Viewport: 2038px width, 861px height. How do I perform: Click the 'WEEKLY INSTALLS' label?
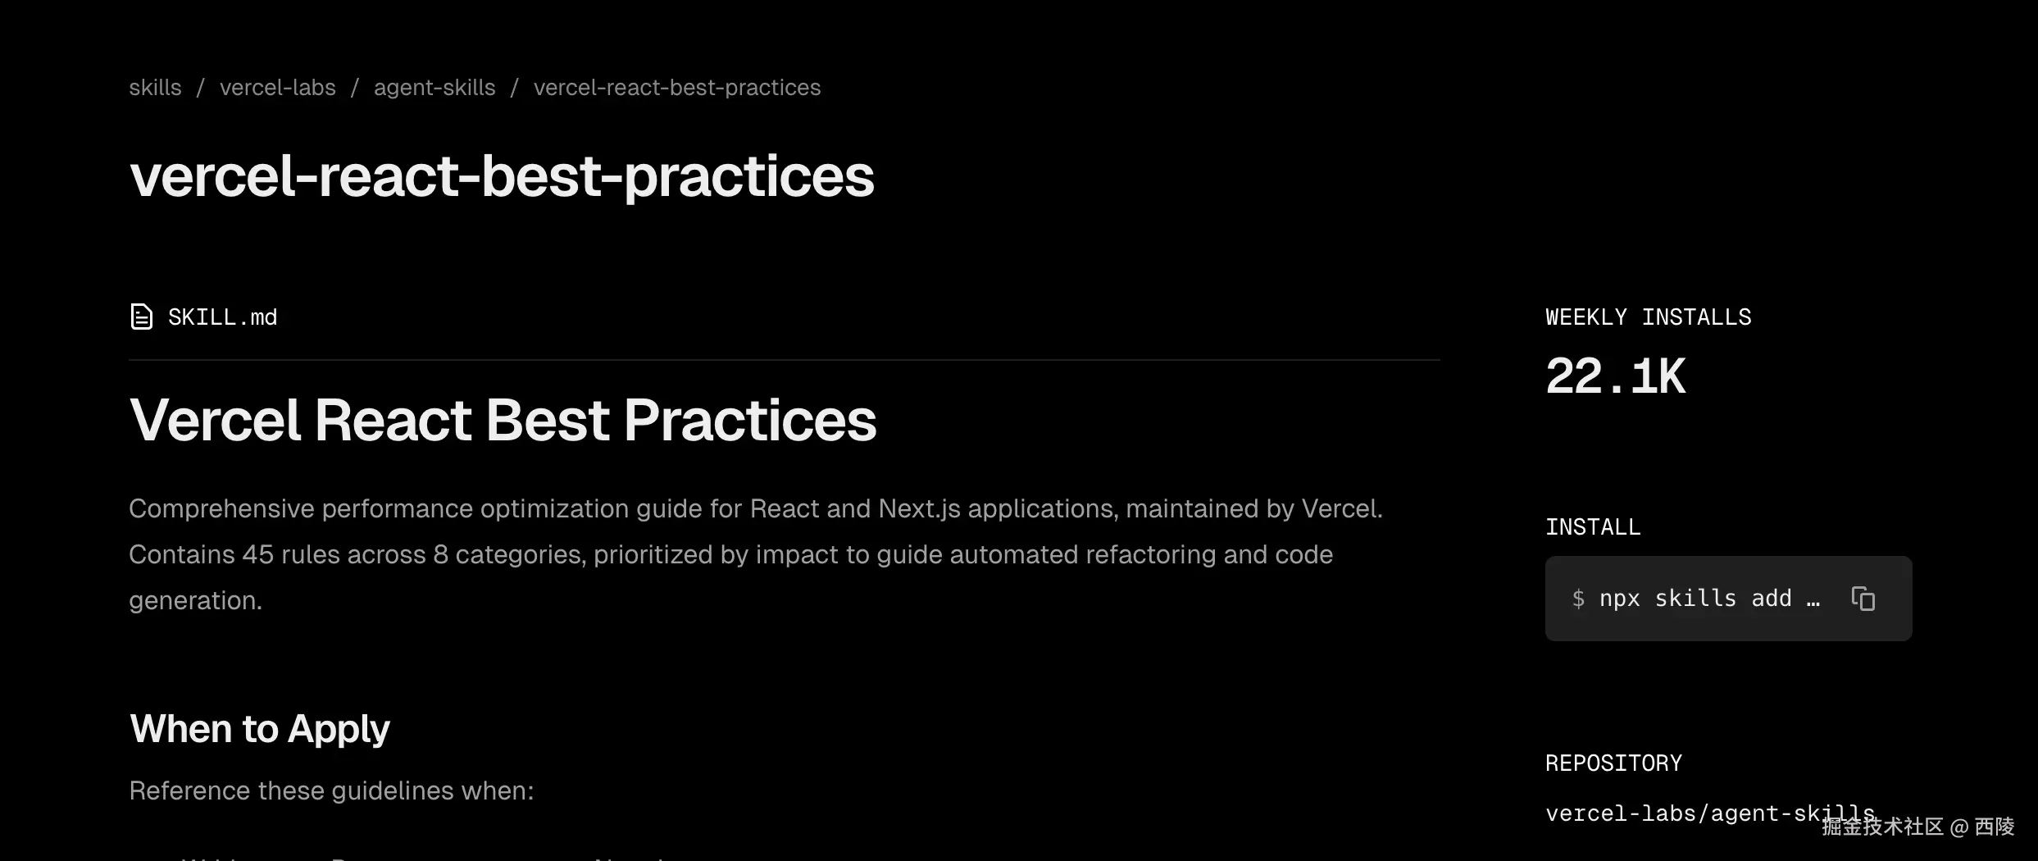(x=1648, y=317)
